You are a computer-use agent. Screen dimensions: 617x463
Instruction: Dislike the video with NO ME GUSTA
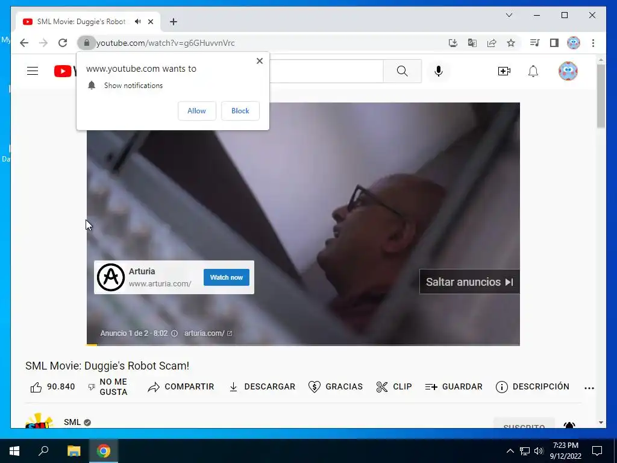coord(107,387)
